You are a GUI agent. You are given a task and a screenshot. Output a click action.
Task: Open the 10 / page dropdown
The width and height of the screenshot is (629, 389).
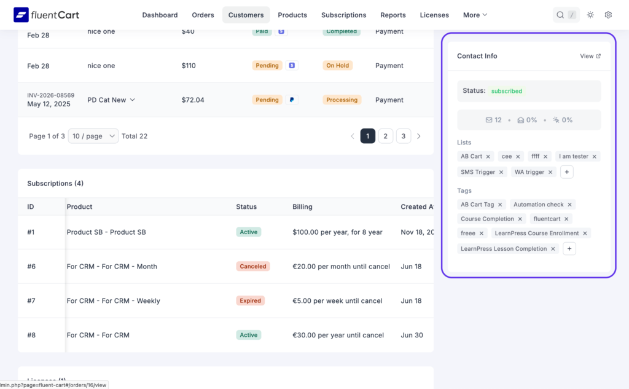(93, 136)
